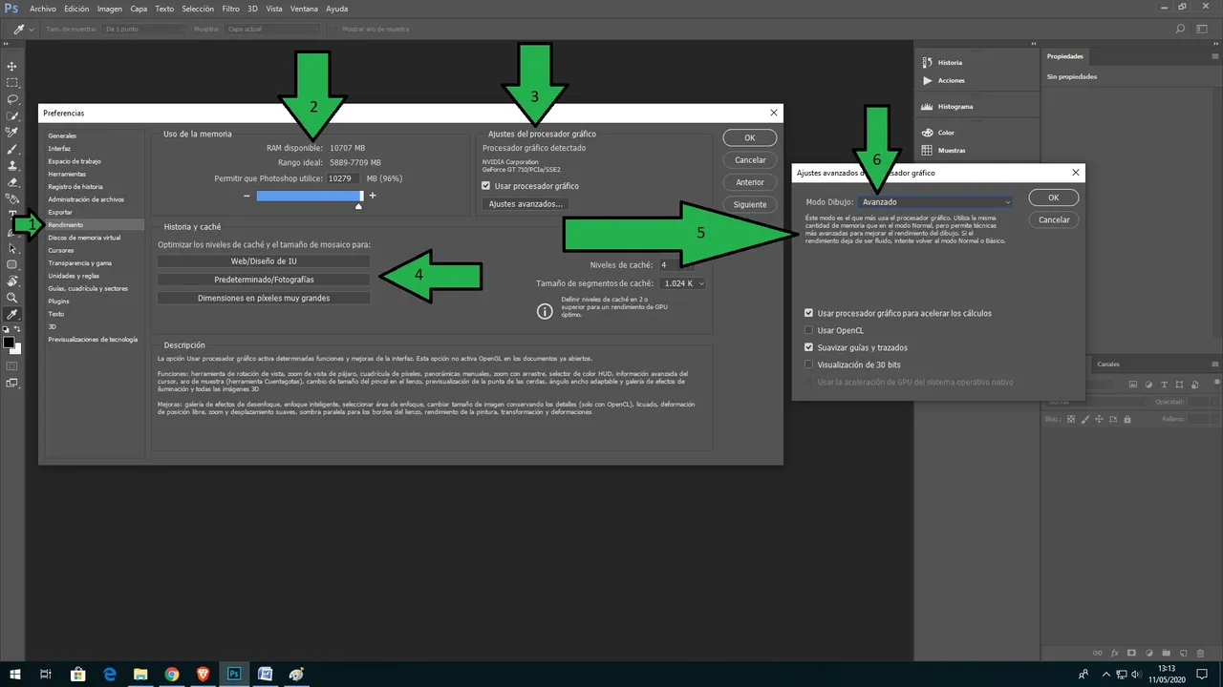Open Microsoft Store from the taskbar
Image resolution: width=1223 pixels, height=687 pixels.
pyautogui.click(x=78, y=674)
